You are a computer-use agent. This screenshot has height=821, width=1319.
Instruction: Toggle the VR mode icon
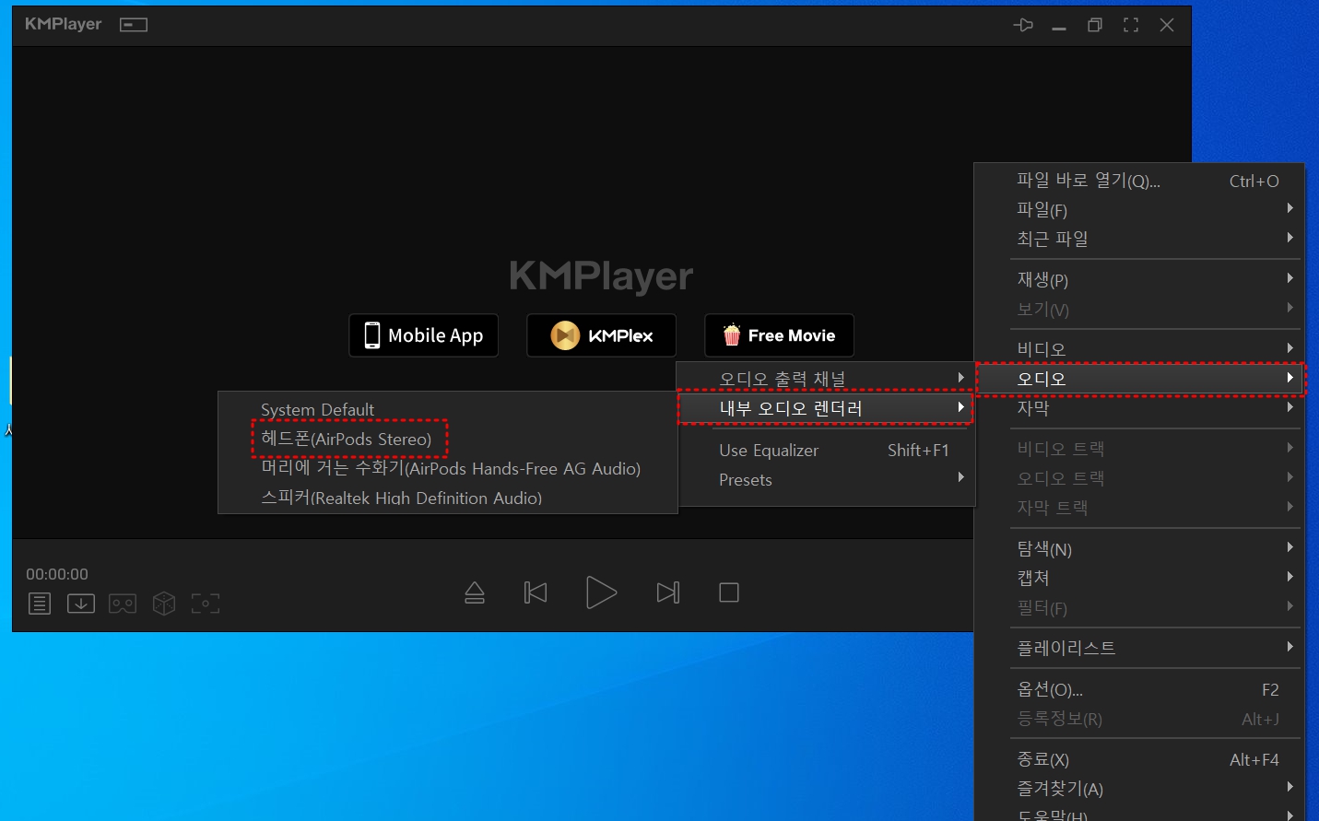123,604
